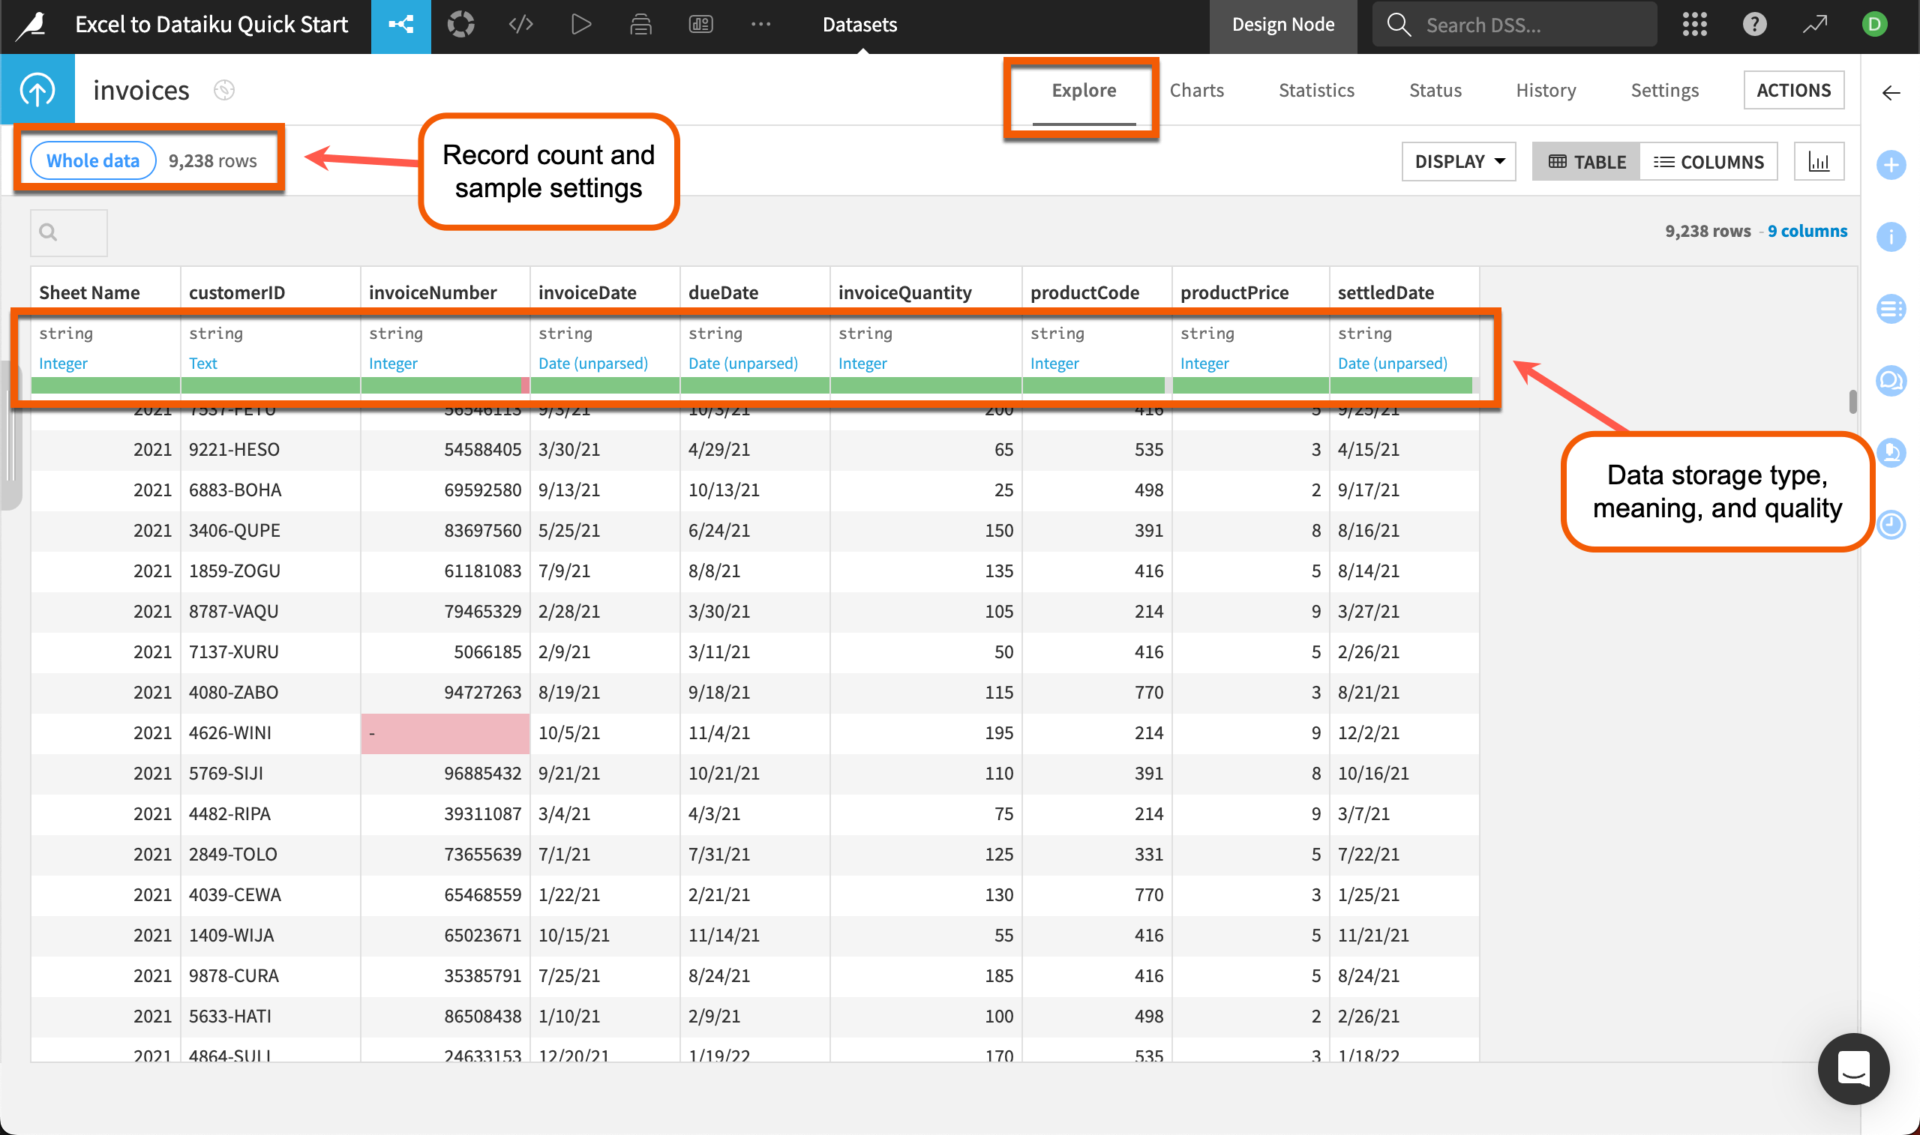Open the Jobs play icon
The height and width of the screenshot is (1135, 1920).
coord(580,24)
